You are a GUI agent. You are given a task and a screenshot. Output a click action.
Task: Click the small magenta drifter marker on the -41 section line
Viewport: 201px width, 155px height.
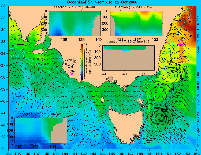[106, 112]
